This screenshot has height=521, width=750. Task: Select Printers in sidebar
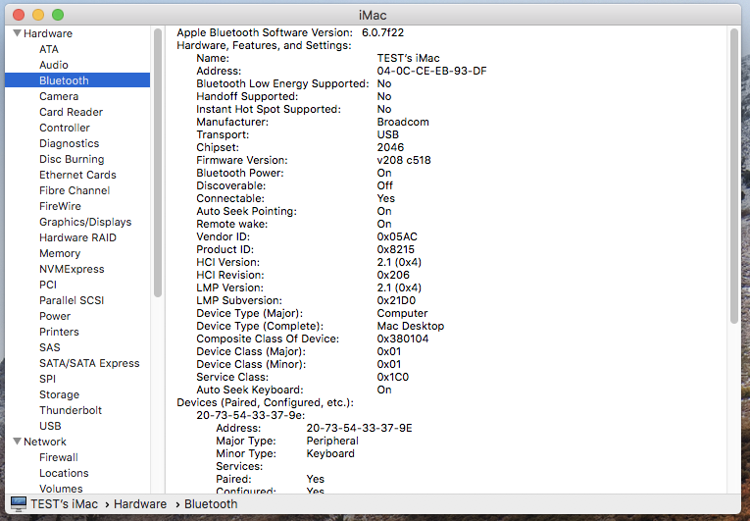(59, 332)
